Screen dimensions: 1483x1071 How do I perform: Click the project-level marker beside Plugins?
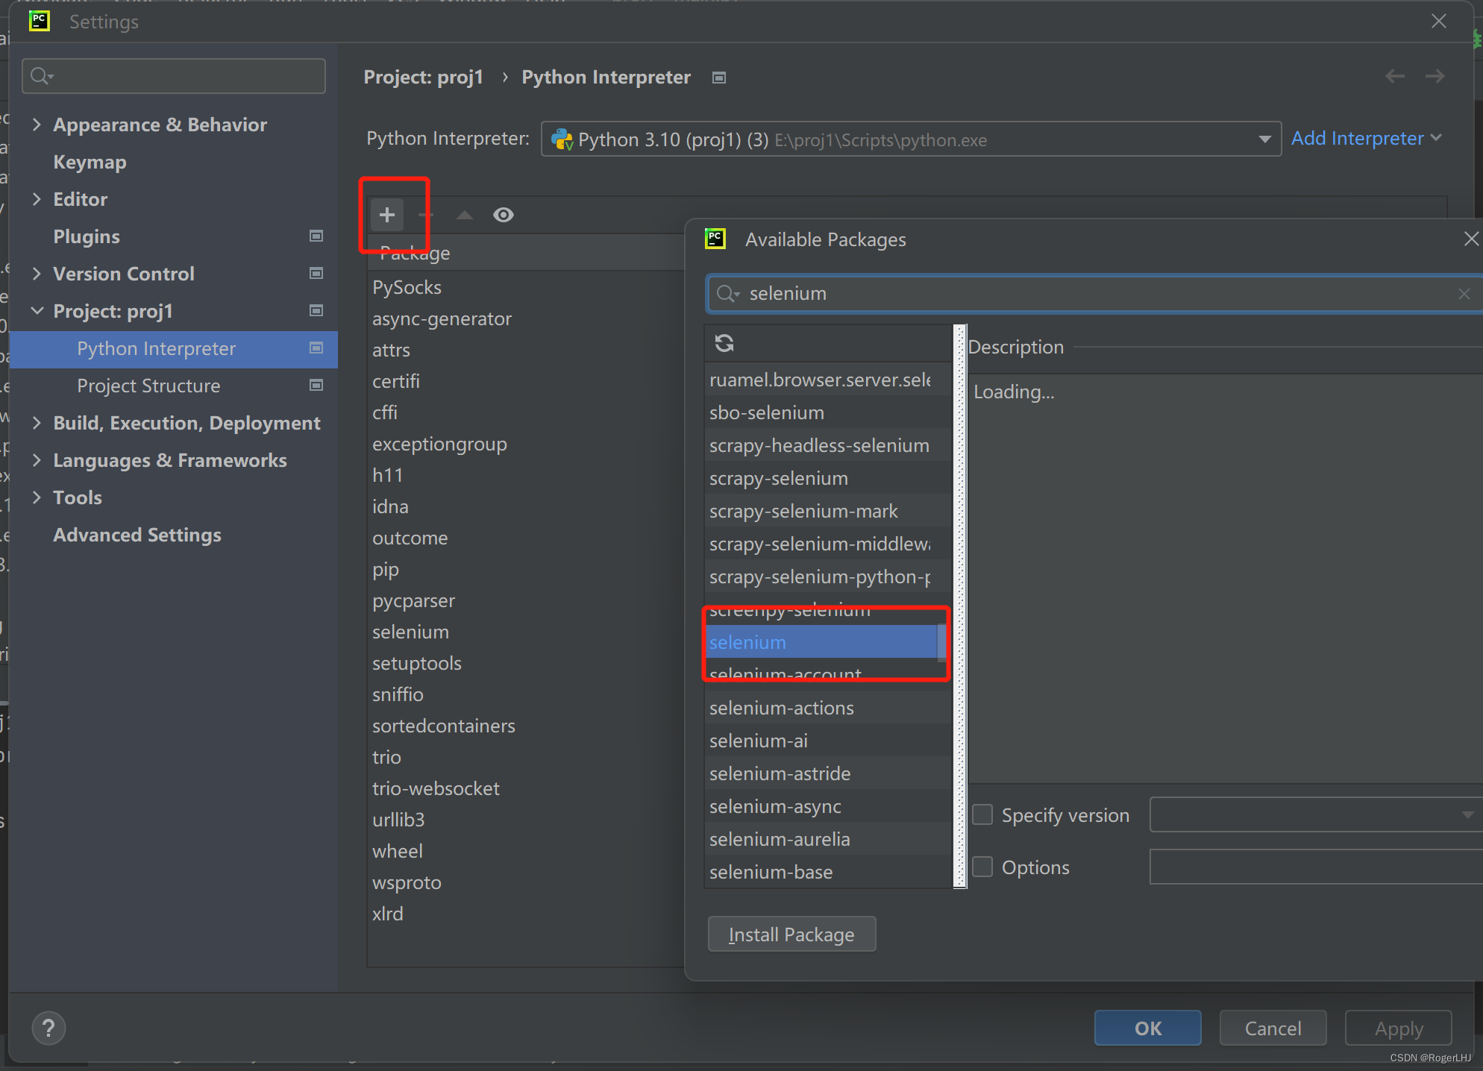316,236
